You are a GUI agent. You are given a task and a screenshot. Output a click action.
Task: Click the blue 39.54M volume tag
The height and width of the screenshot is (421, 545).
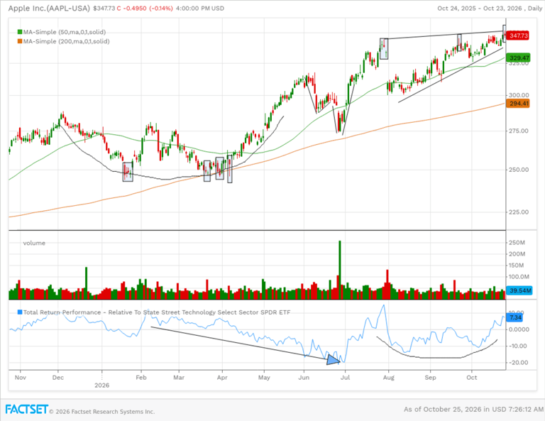click(x=519, y=290)
